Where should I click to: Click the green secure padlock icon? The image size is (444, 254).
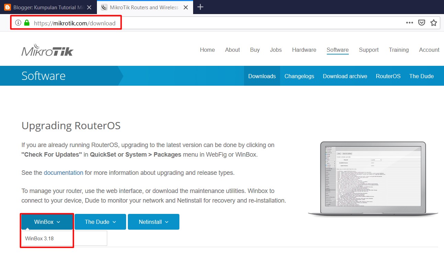[x=27, y=23]
